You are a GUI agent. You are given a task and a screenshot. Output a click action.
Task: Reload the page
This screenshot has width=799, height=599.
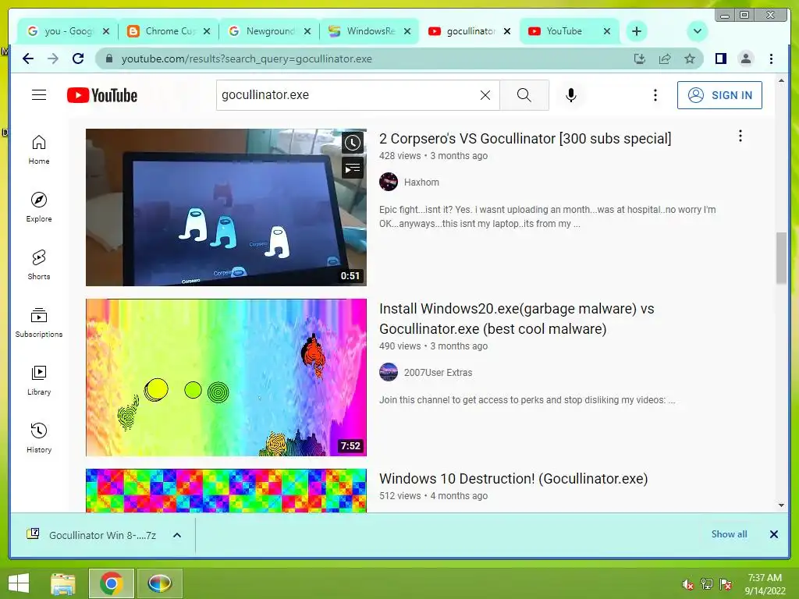78,58
